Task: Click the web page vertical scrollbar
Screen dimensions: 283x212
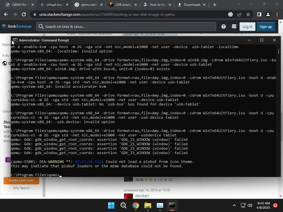Action: 281,126
